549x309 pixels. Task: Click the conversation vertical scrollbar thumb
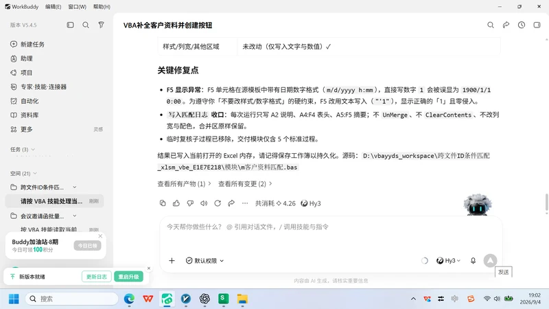click(x=546, y=203)
